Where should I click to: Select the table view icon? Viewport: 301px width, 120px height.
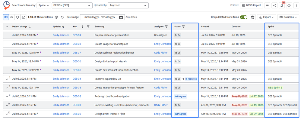(6, 17)
